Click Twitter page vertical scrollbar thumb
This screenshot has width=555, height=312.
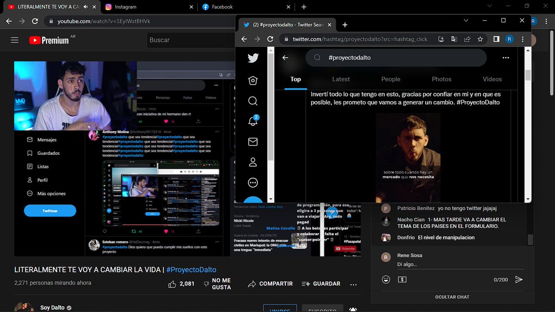[x=528, y=75]
